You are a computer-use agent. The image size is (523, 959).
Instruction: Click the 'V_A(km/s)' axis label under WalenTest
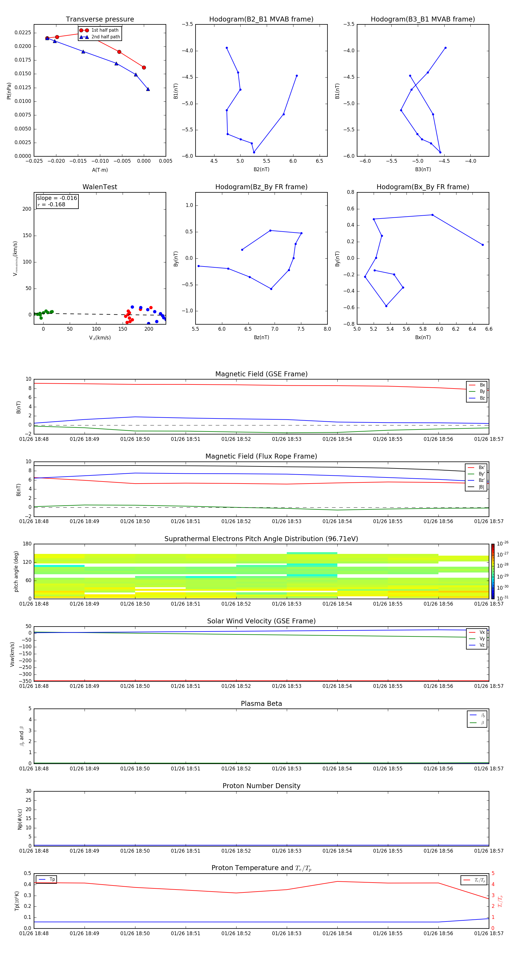100,338
